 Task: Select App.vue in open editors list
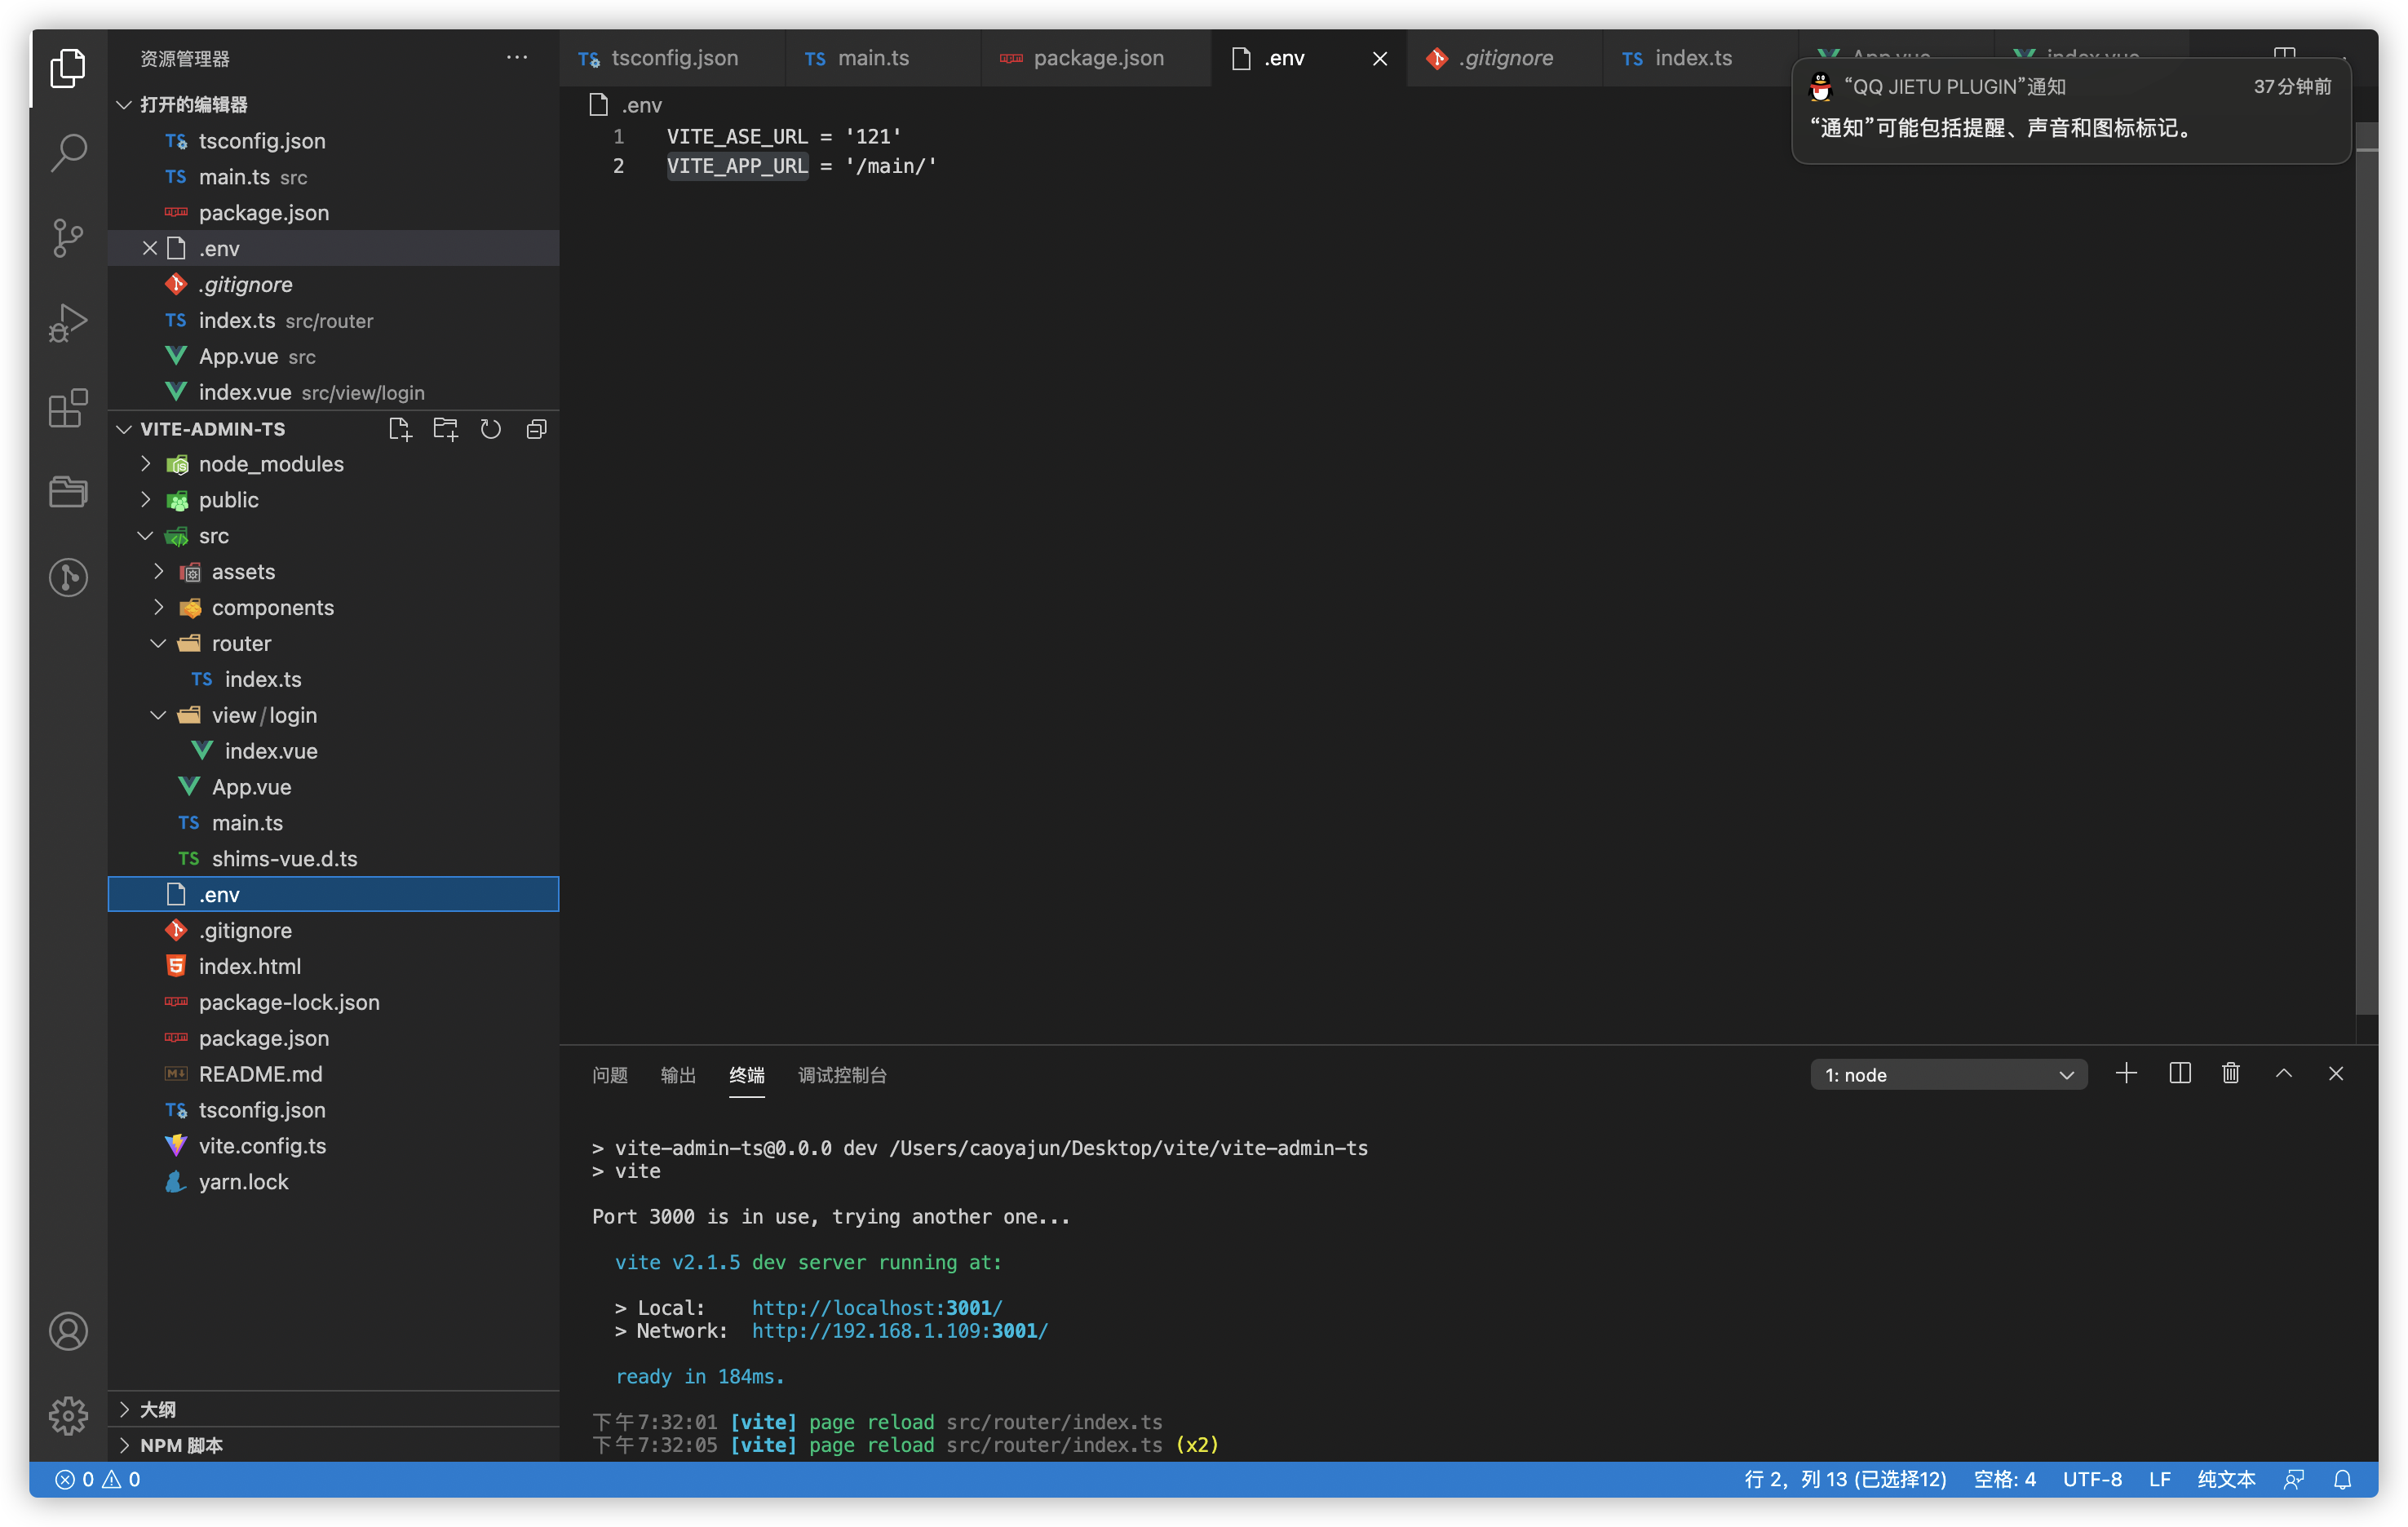pyautogui.click(x=334, y=356)
